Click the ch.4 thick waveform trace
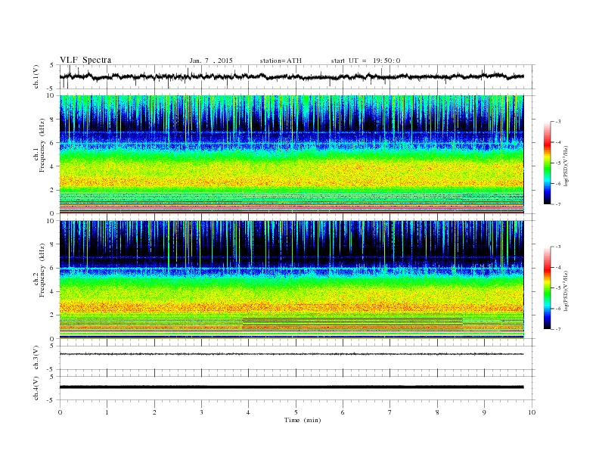The width and height of the screenshot is (599, 463). (291, 387)
